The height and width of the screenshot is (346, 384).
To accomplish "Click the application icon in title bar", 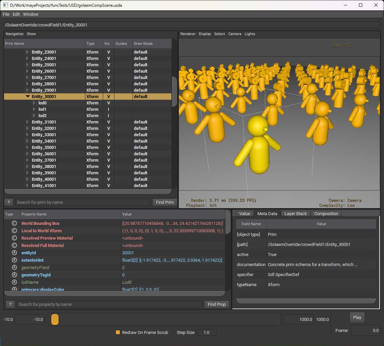I will pos(5,5).
